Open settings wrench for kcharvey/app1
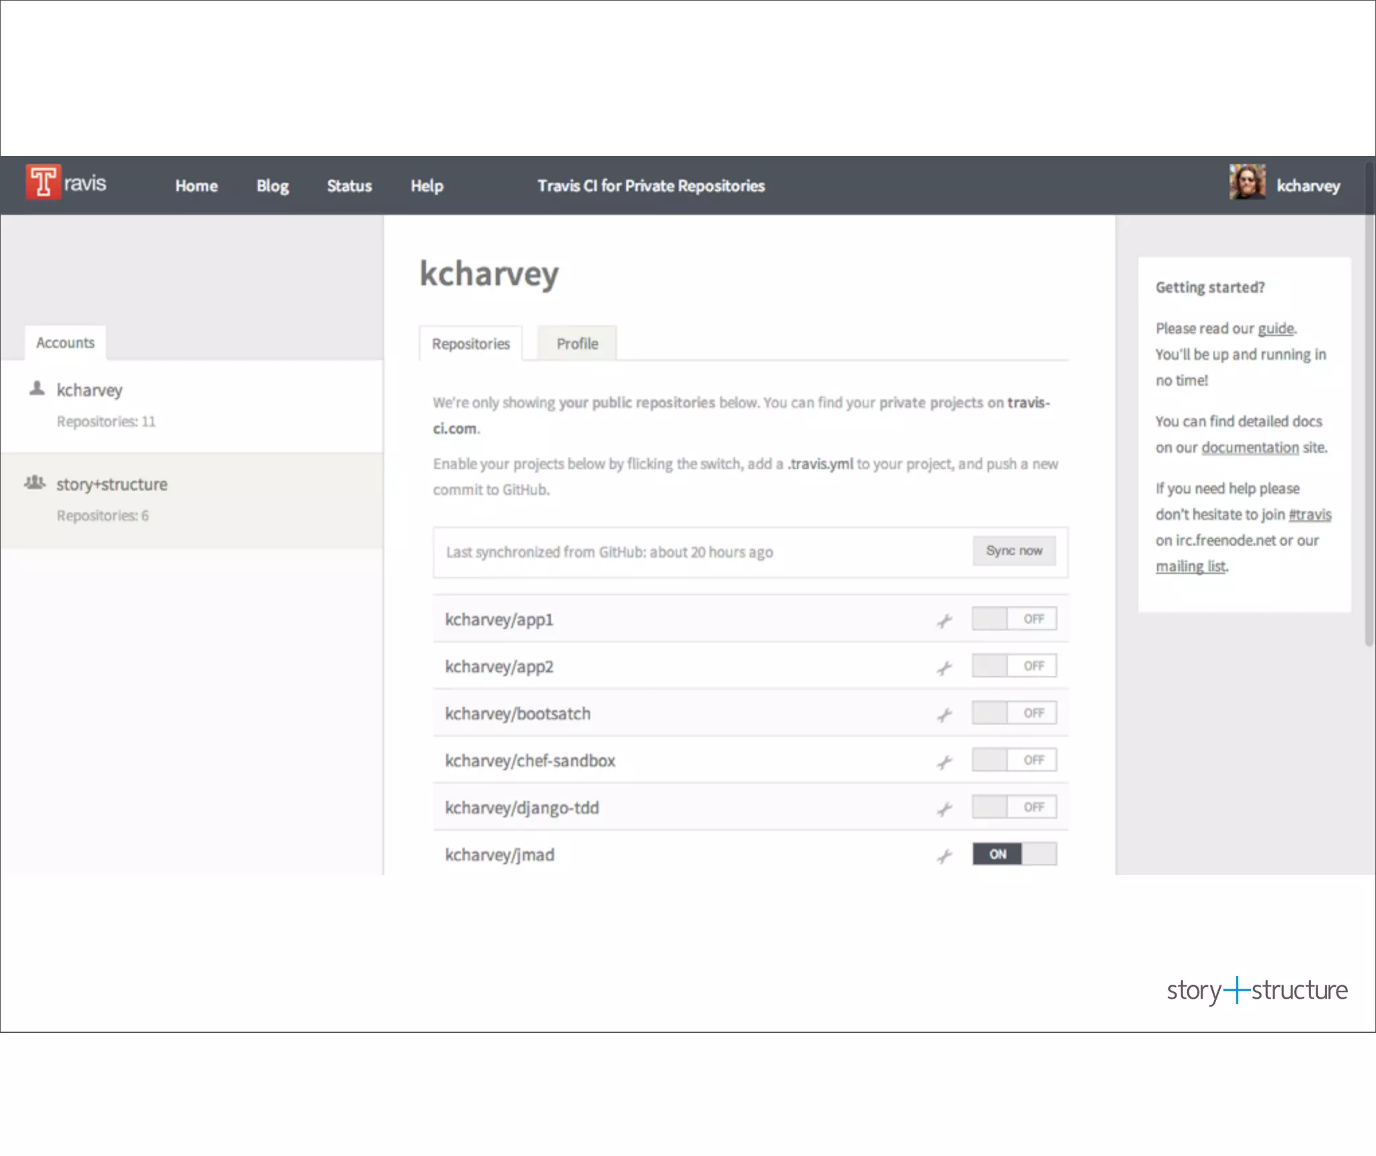Viewport: 1376px width, 1156px height. coord(945,620)
